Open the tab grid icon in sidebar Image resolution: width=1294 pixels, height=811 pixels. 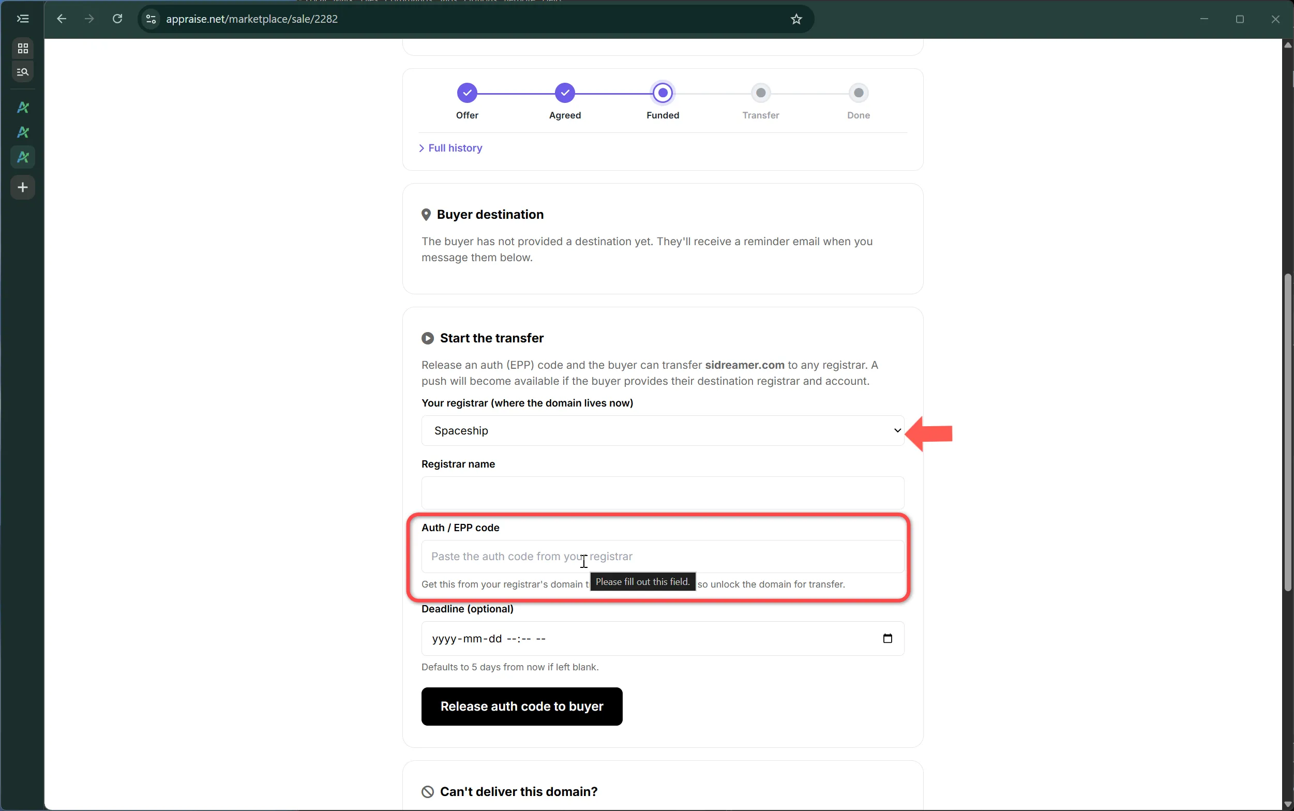click(x=23, y=49)
